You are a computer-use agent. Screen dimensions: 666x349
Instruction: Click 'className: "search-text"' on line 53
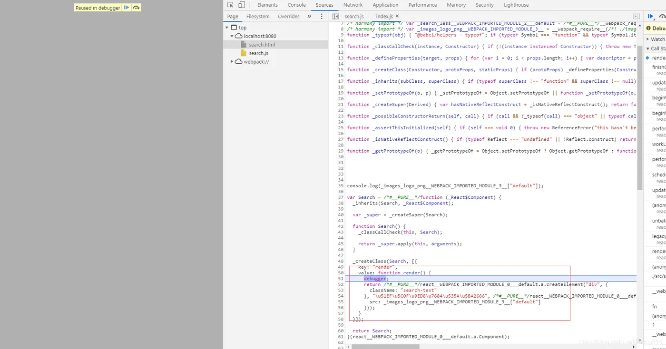click(402, 290)
